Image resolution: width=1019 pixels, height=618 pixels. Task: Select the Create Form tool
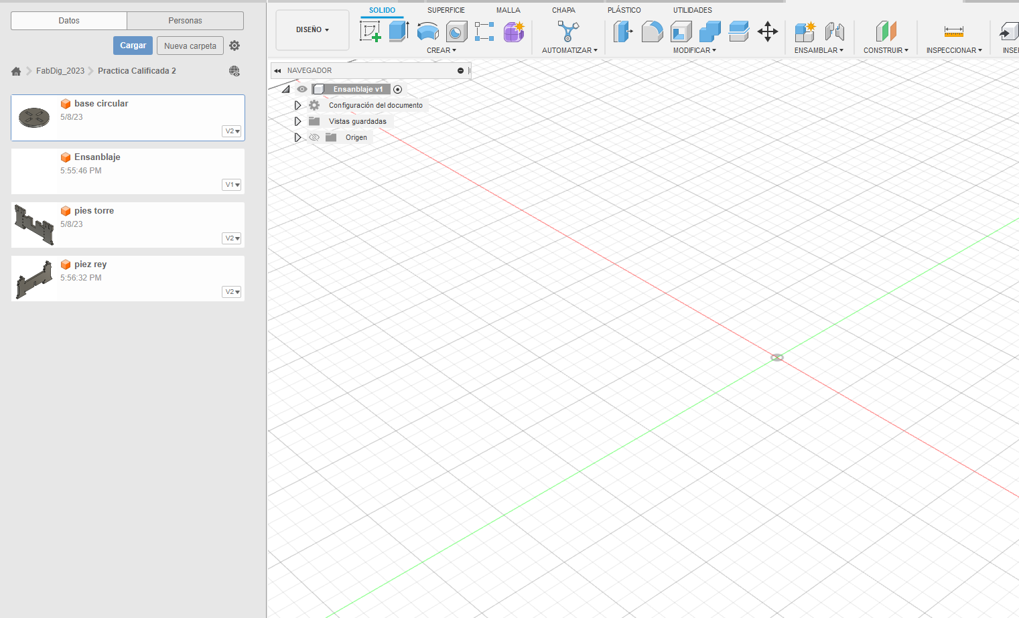(514, 31)
